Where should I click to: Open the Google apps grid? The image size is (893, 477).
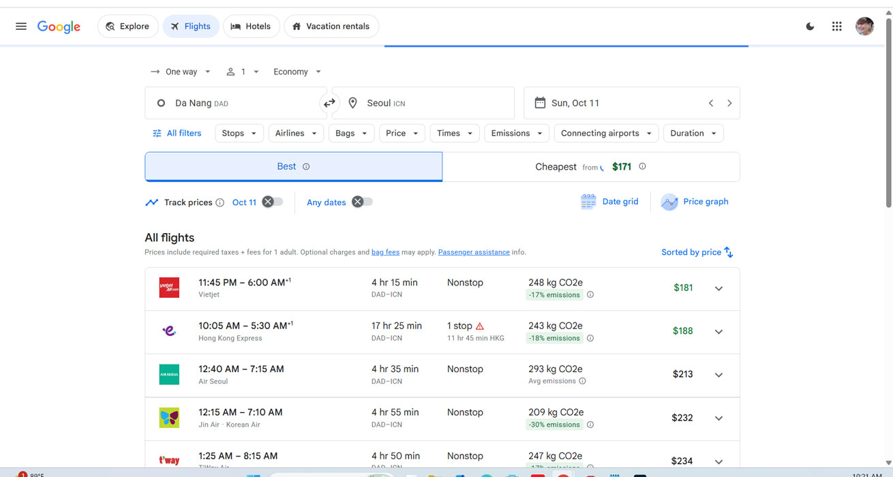coord(837,27)
